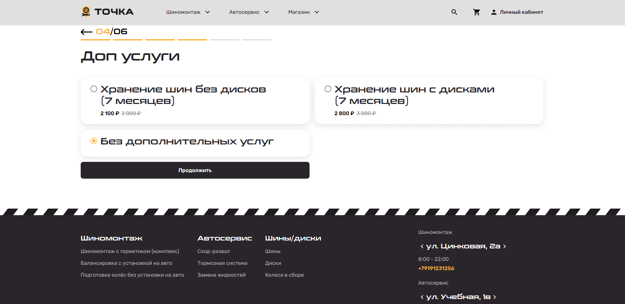Call the phone number +79191231256

(436, 268)
